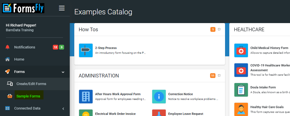Click the Home house icon

pyautogui.click(x=7, y=59)
